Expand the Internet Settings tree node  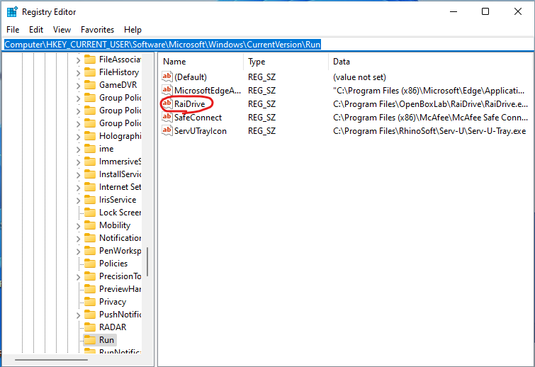click(x=78, y=187)
